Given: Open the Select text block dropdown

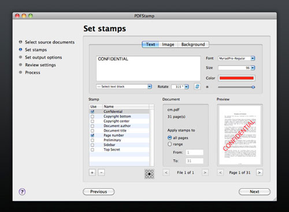Looking at the screenshot, I should click(x=124, y=86).
